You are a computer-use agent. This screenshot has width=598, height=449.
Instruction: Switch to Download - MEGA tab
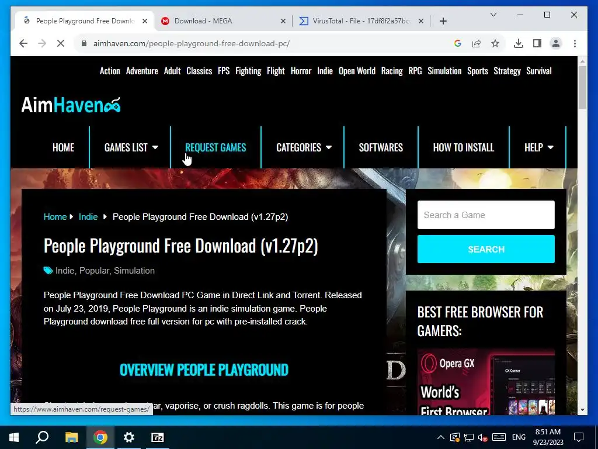click(x=223, y=21)
